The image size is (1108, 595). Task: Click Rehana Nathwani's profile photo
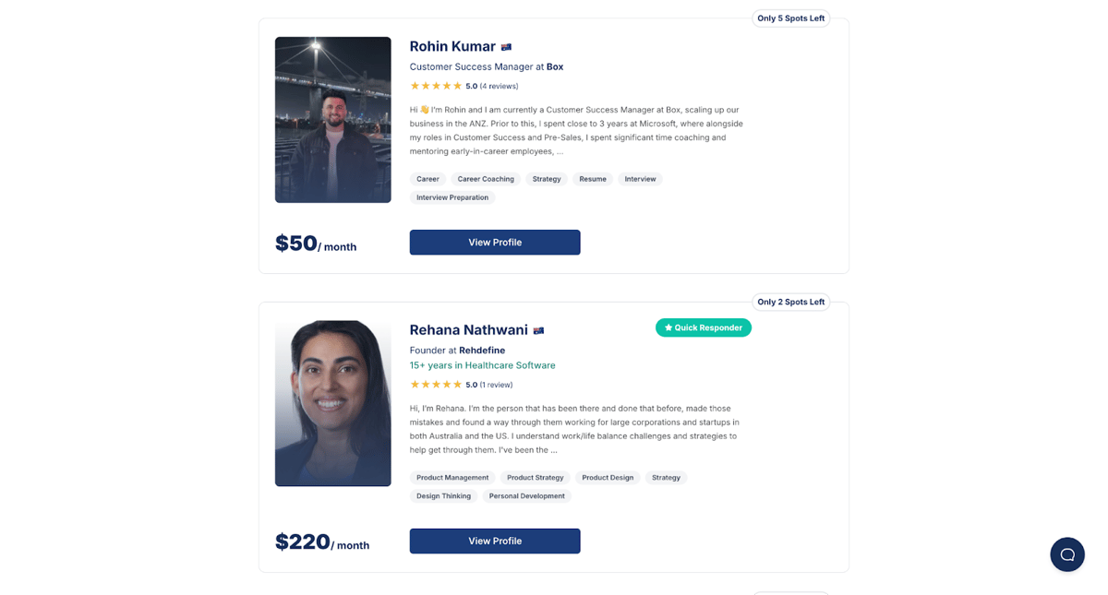coord(332,403)
